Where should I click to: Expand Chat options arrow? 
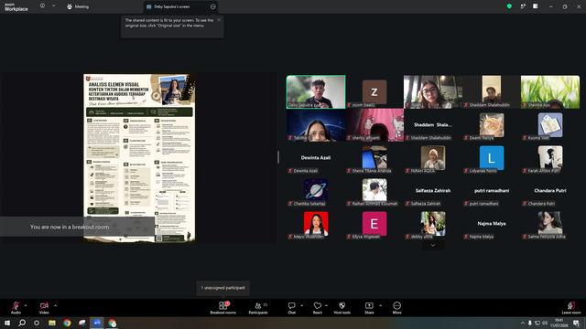[x=301, y=305]
